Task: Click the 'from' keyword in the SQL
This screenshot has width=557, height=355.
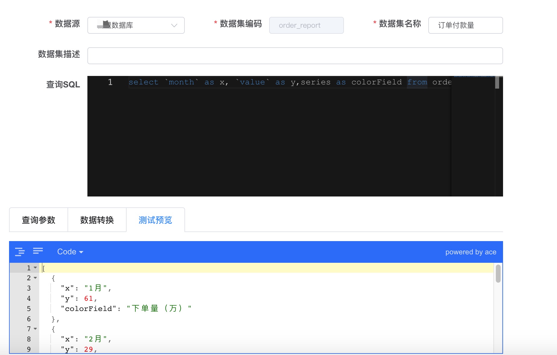Action: pos(417,82)
